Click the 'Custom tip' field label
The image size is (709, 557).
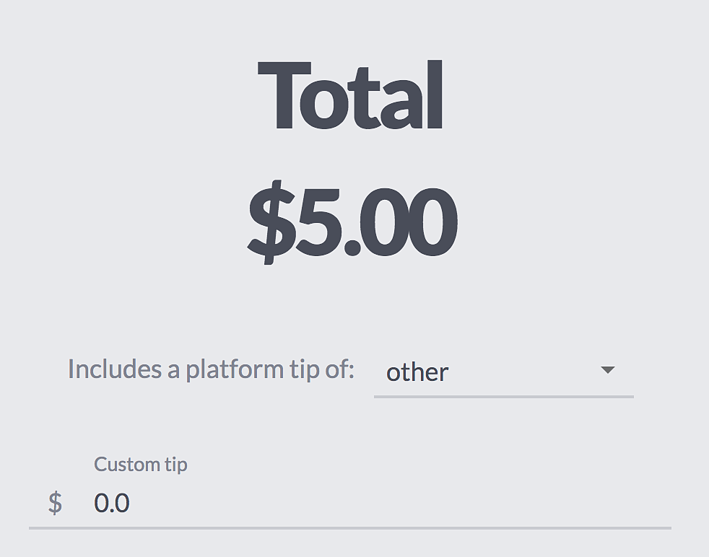140,464
